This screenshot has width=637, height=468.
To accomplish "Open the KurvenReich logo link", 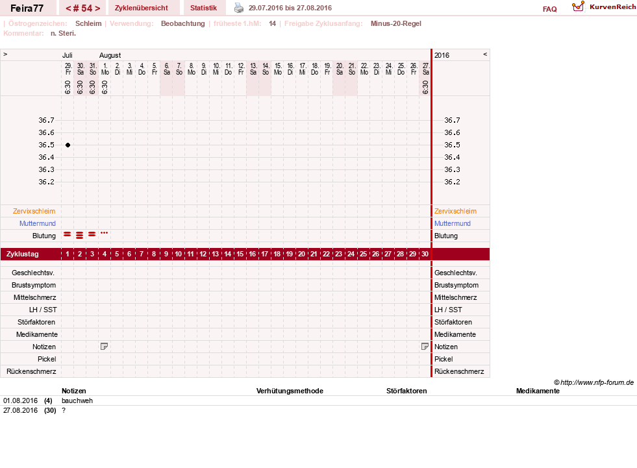I will (604, 7).
